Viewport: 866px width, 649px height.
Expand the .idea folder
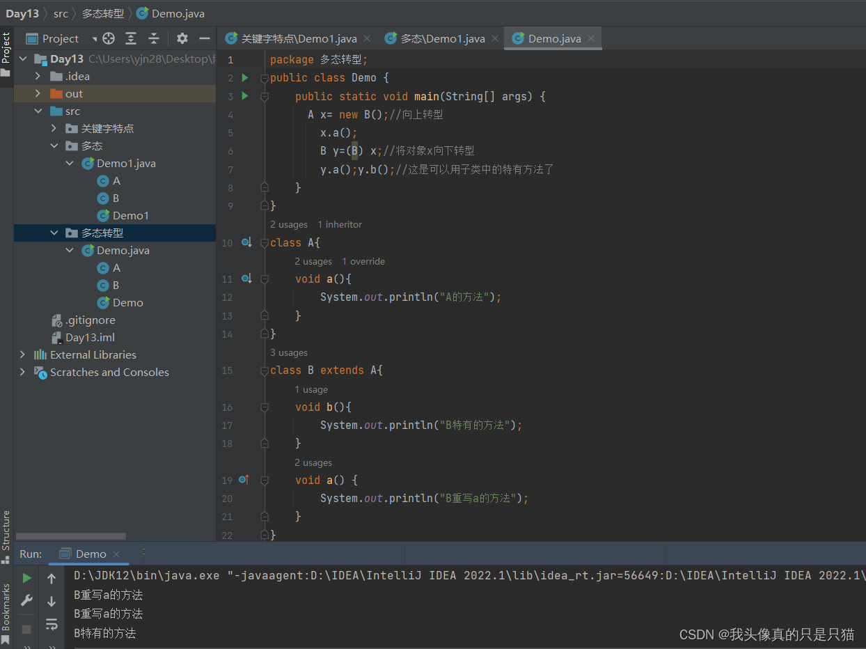[x=38, y=76]
